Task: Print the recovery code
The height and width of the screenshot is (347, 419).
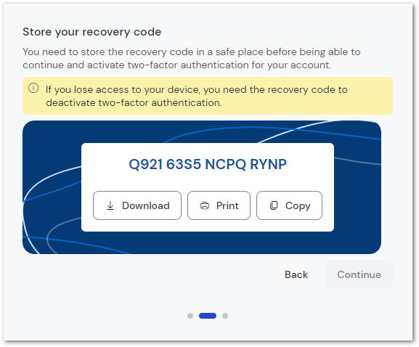Action: tap(219, 205)
